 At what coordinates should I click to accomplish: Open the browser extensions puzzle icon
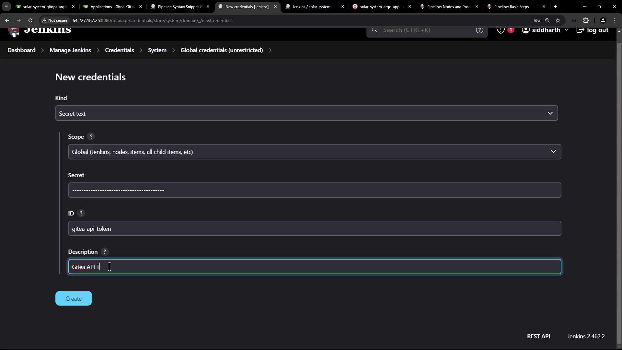[586, 20]
